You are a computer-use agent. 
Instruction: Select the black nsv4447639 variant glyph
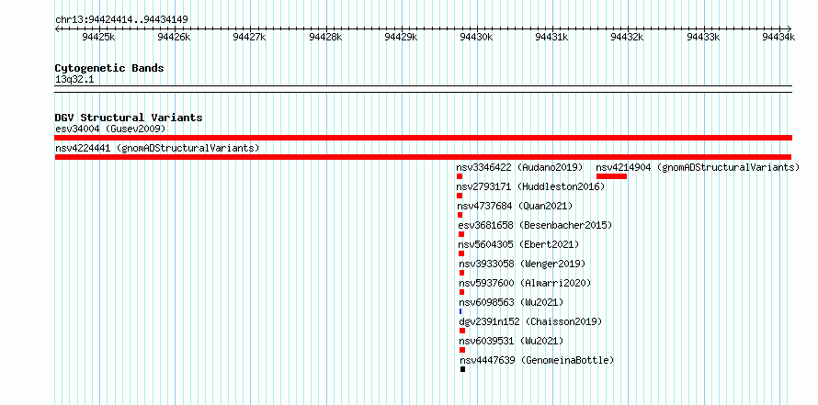(x=462, y=369)
